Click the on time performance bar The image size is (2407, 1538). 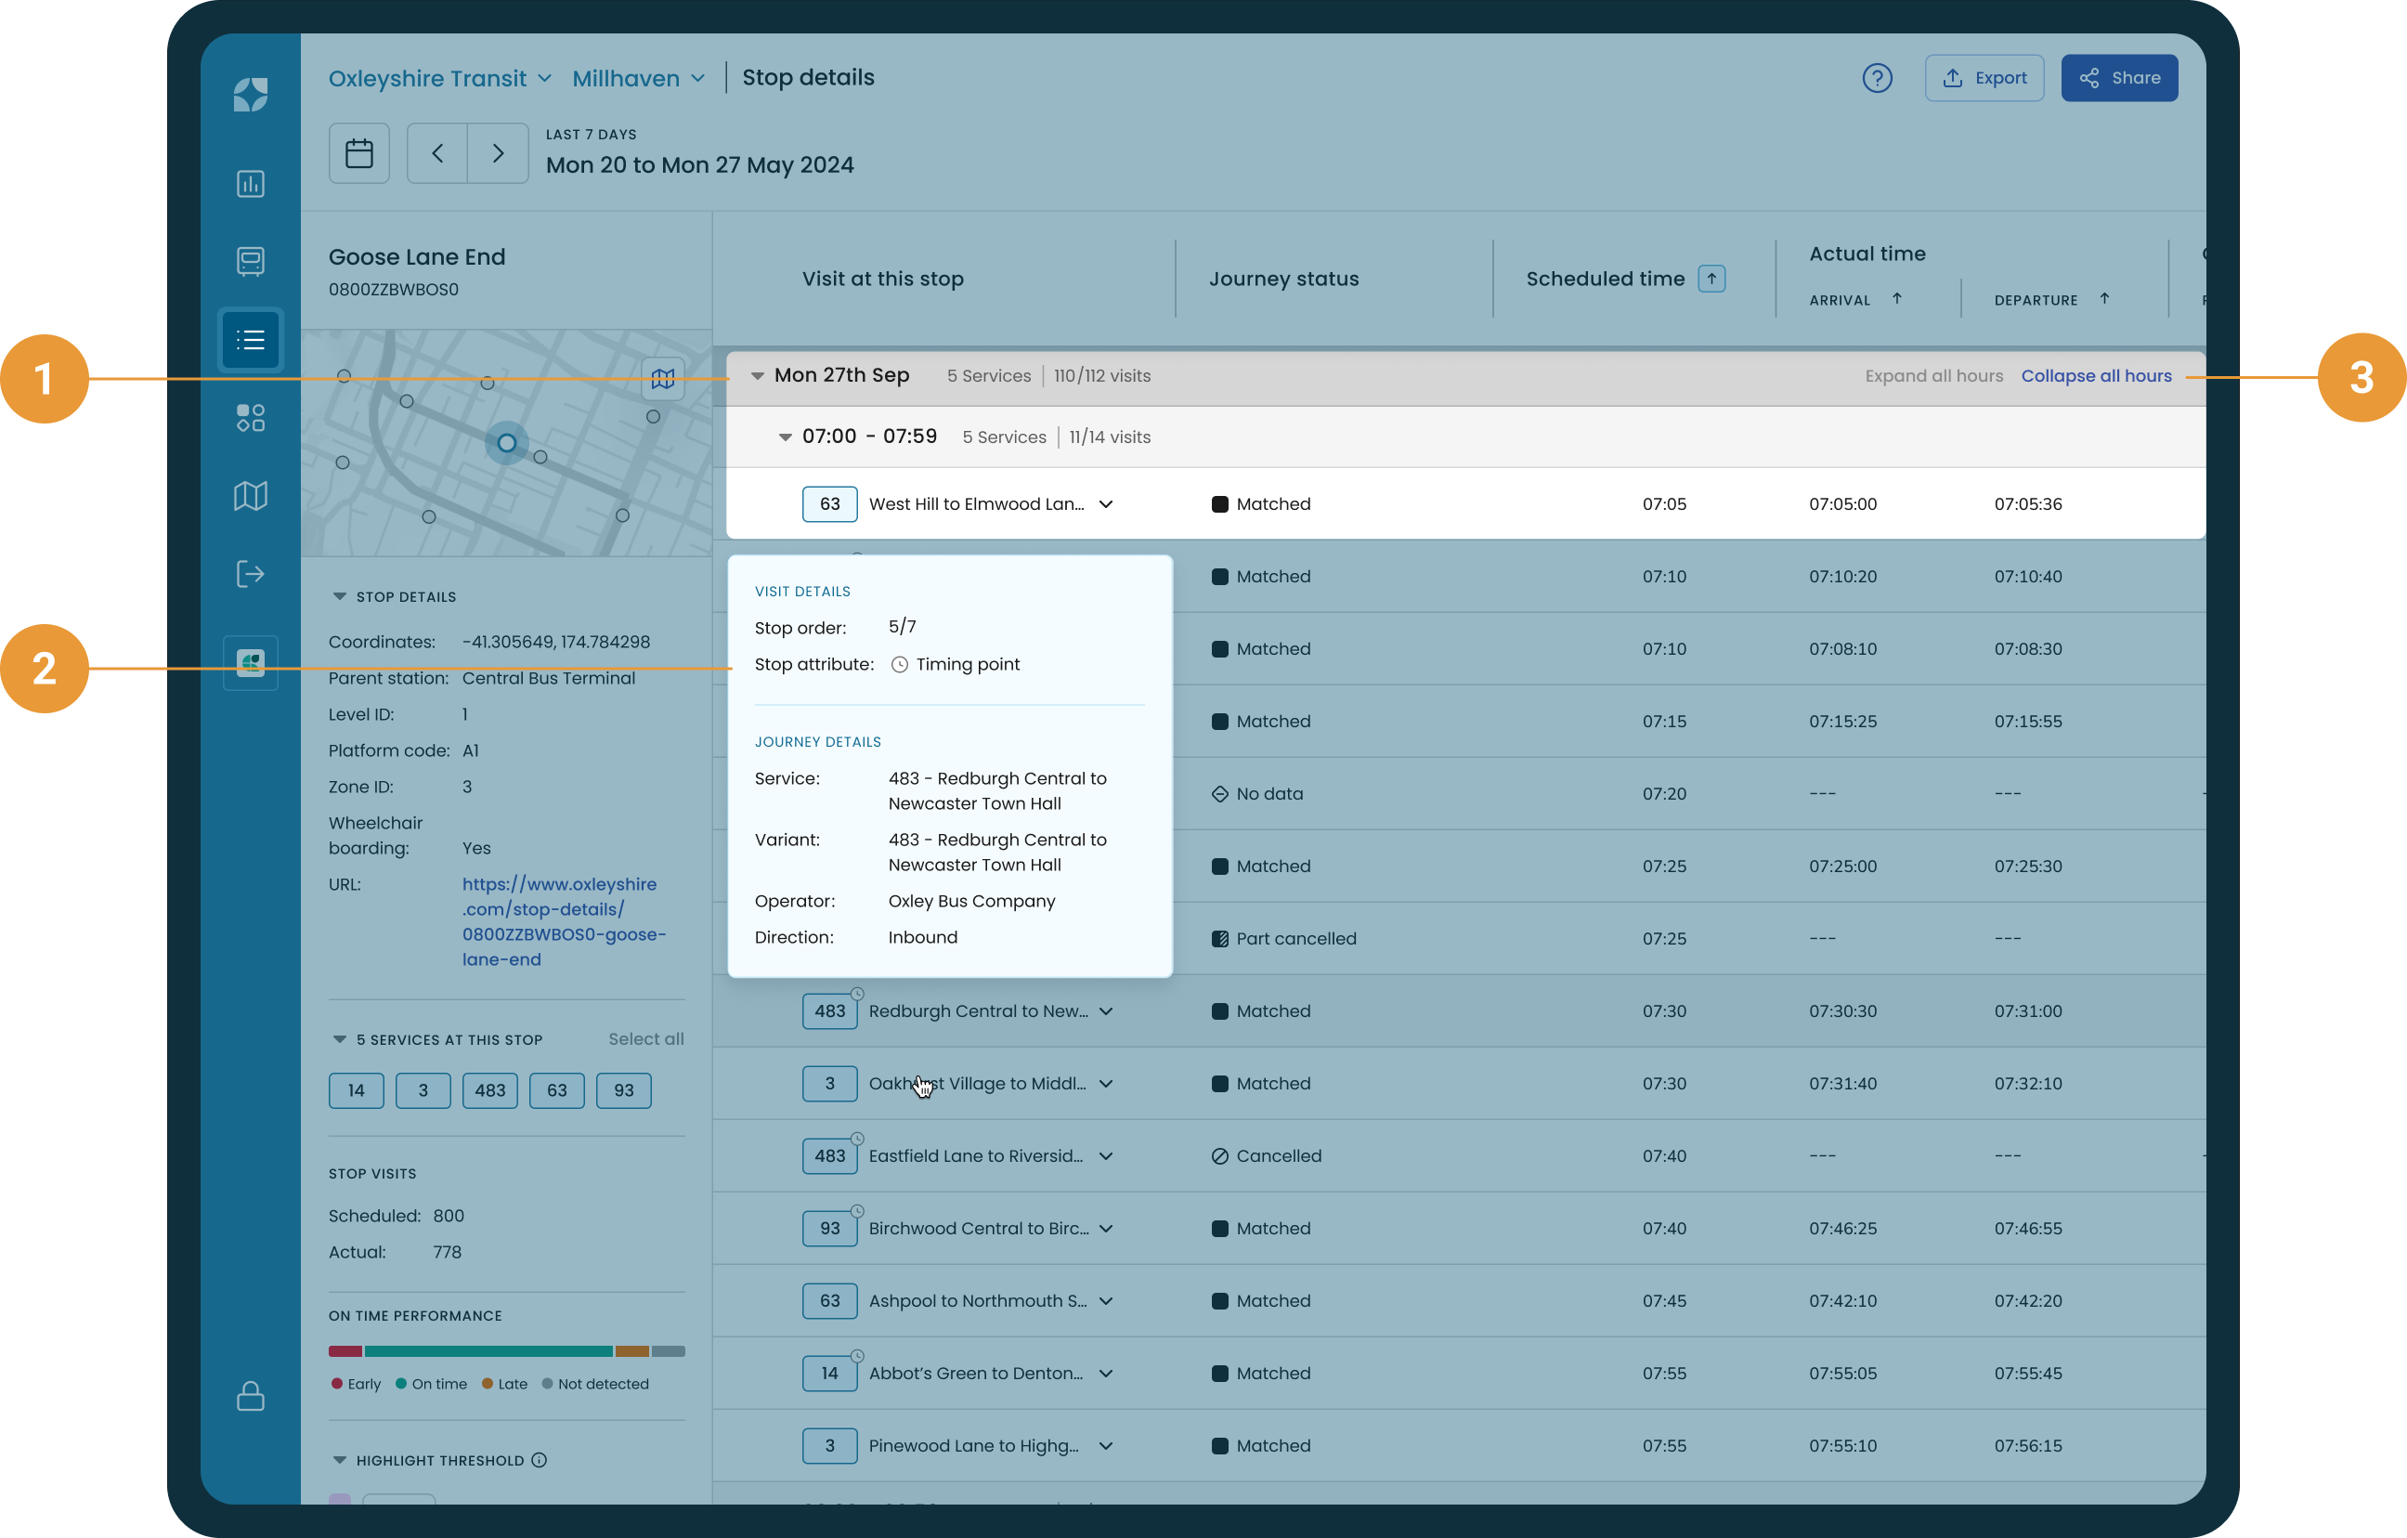point(506,1351)
